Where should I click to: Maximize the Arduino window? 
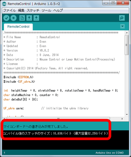pyautogui.click(x=113, y=3)
